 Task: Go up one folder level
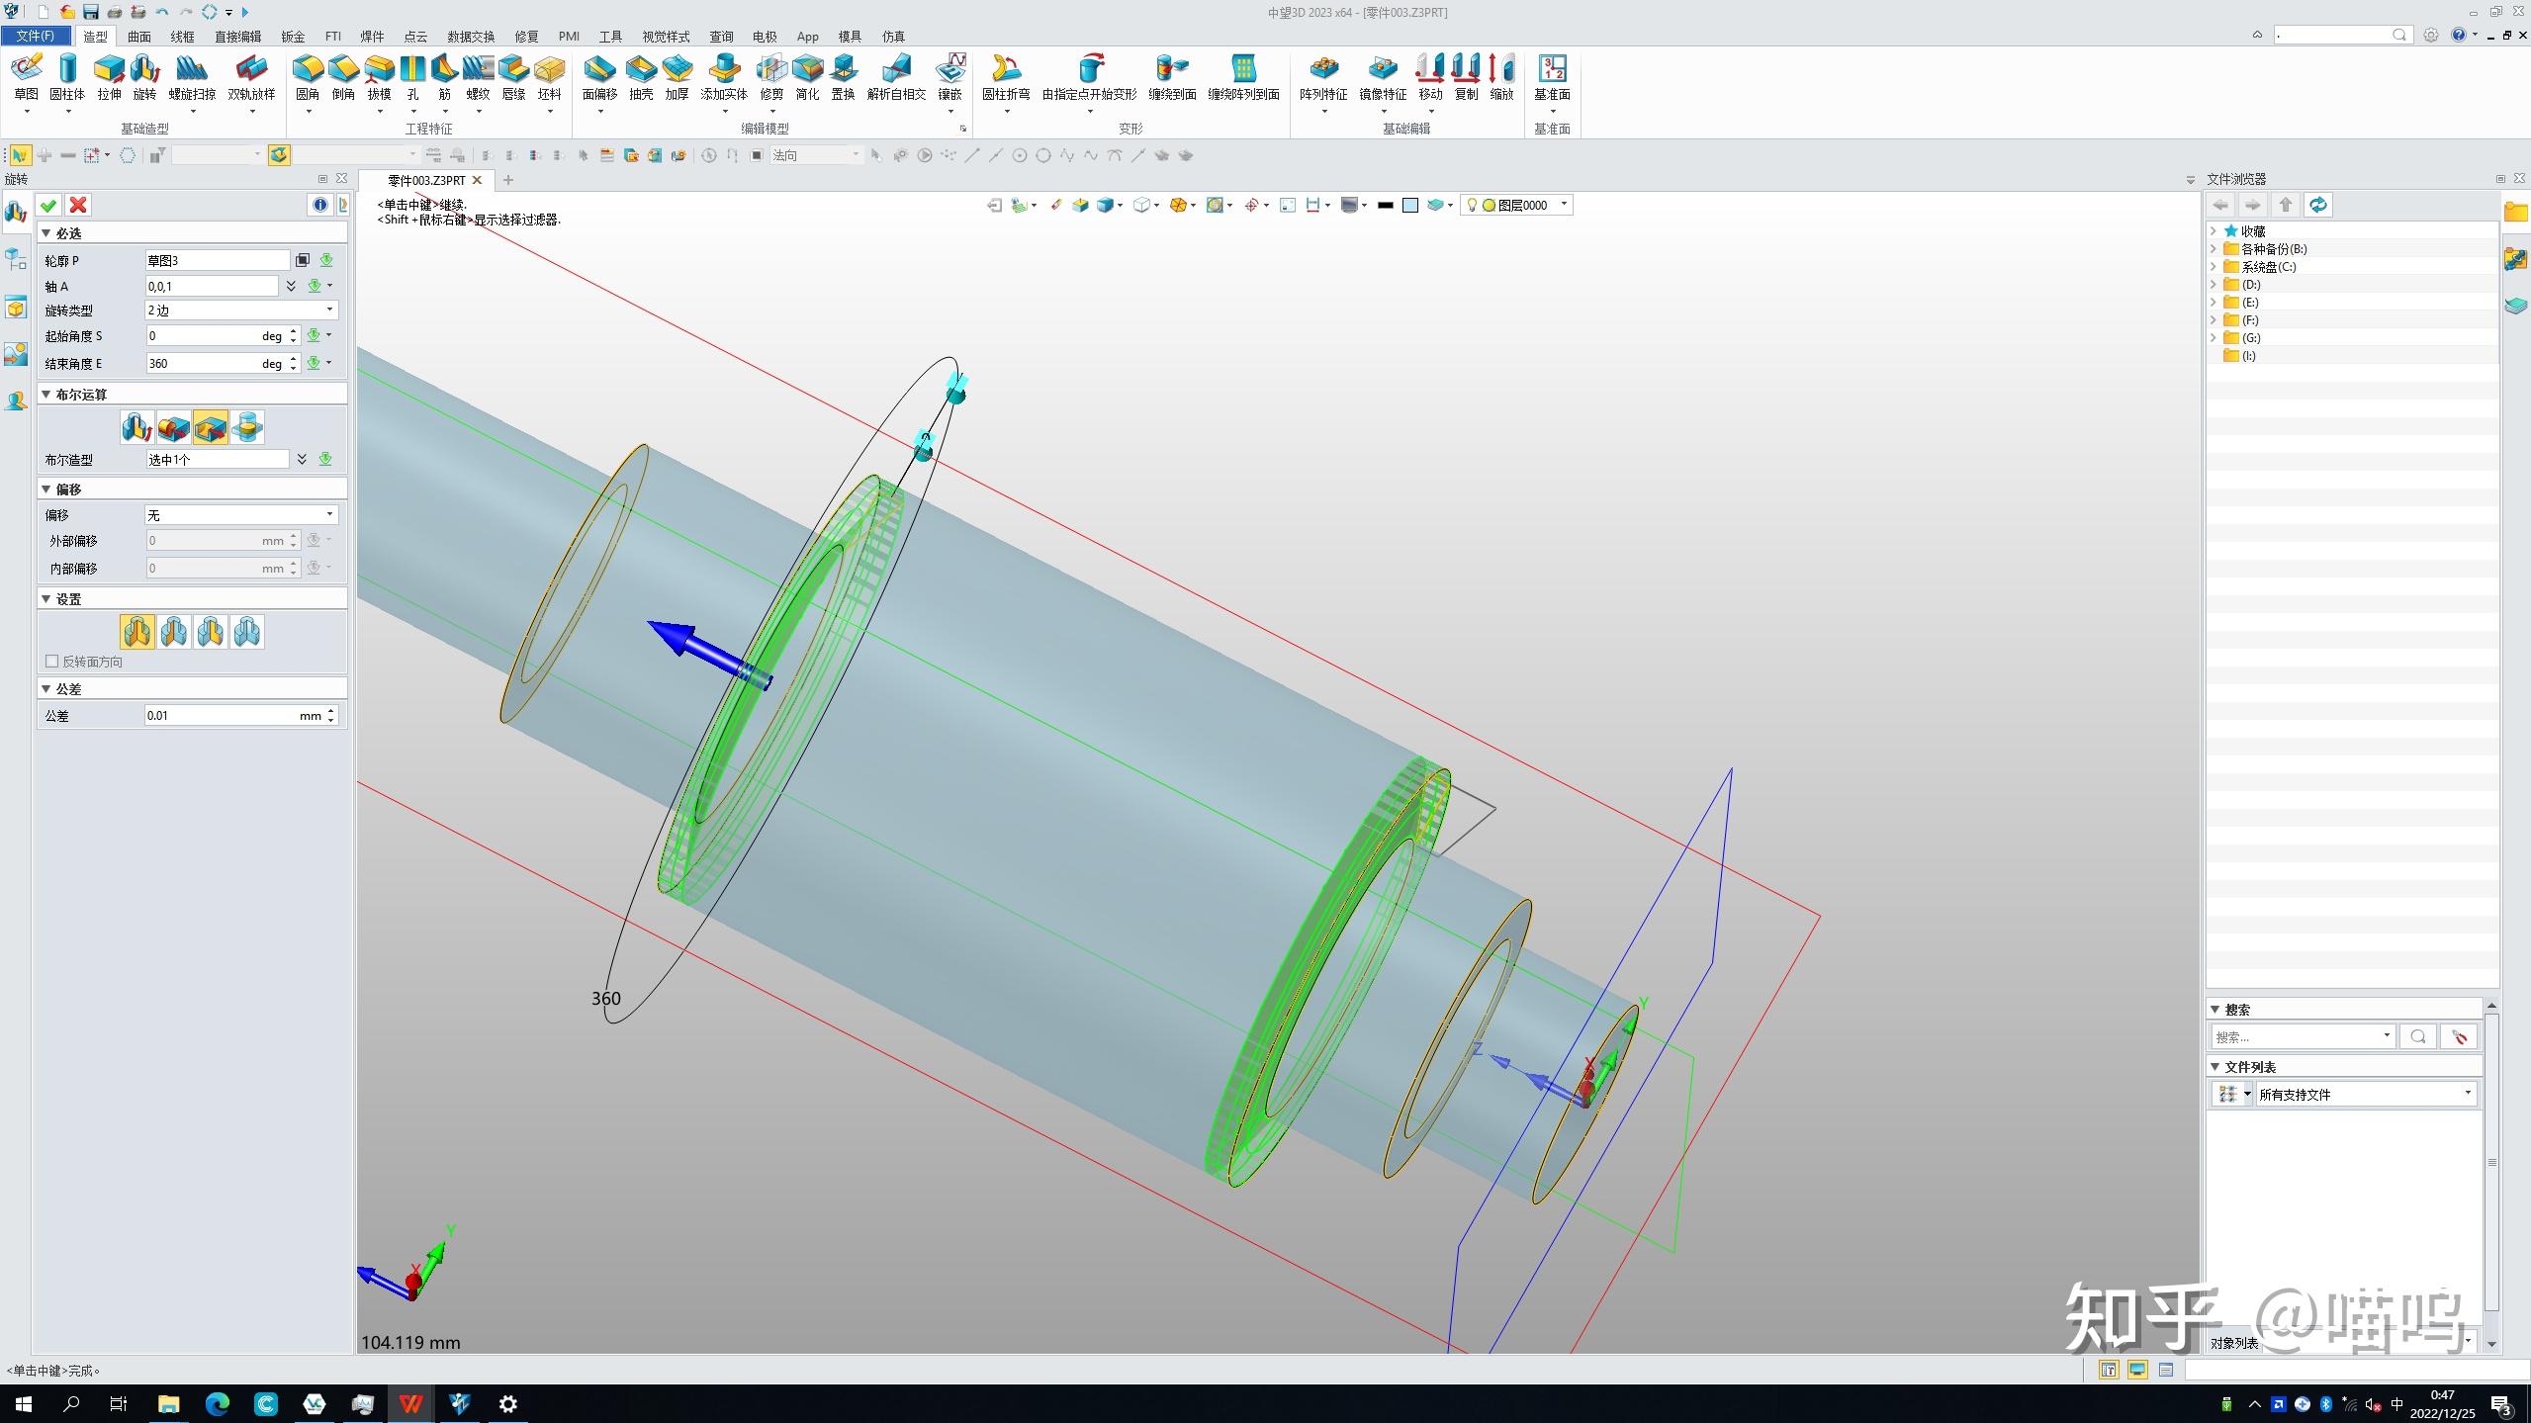point(2286,205)
